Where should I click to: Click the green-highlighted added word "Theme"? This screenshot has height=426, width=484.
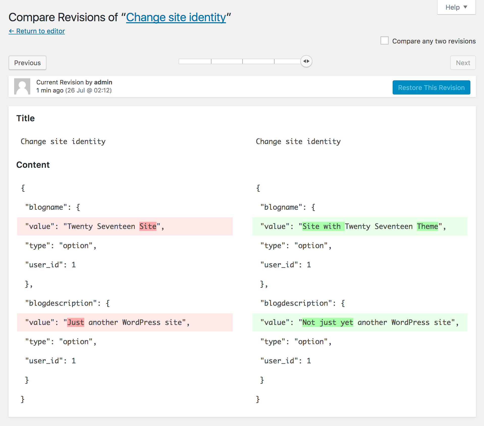[427, 226]
